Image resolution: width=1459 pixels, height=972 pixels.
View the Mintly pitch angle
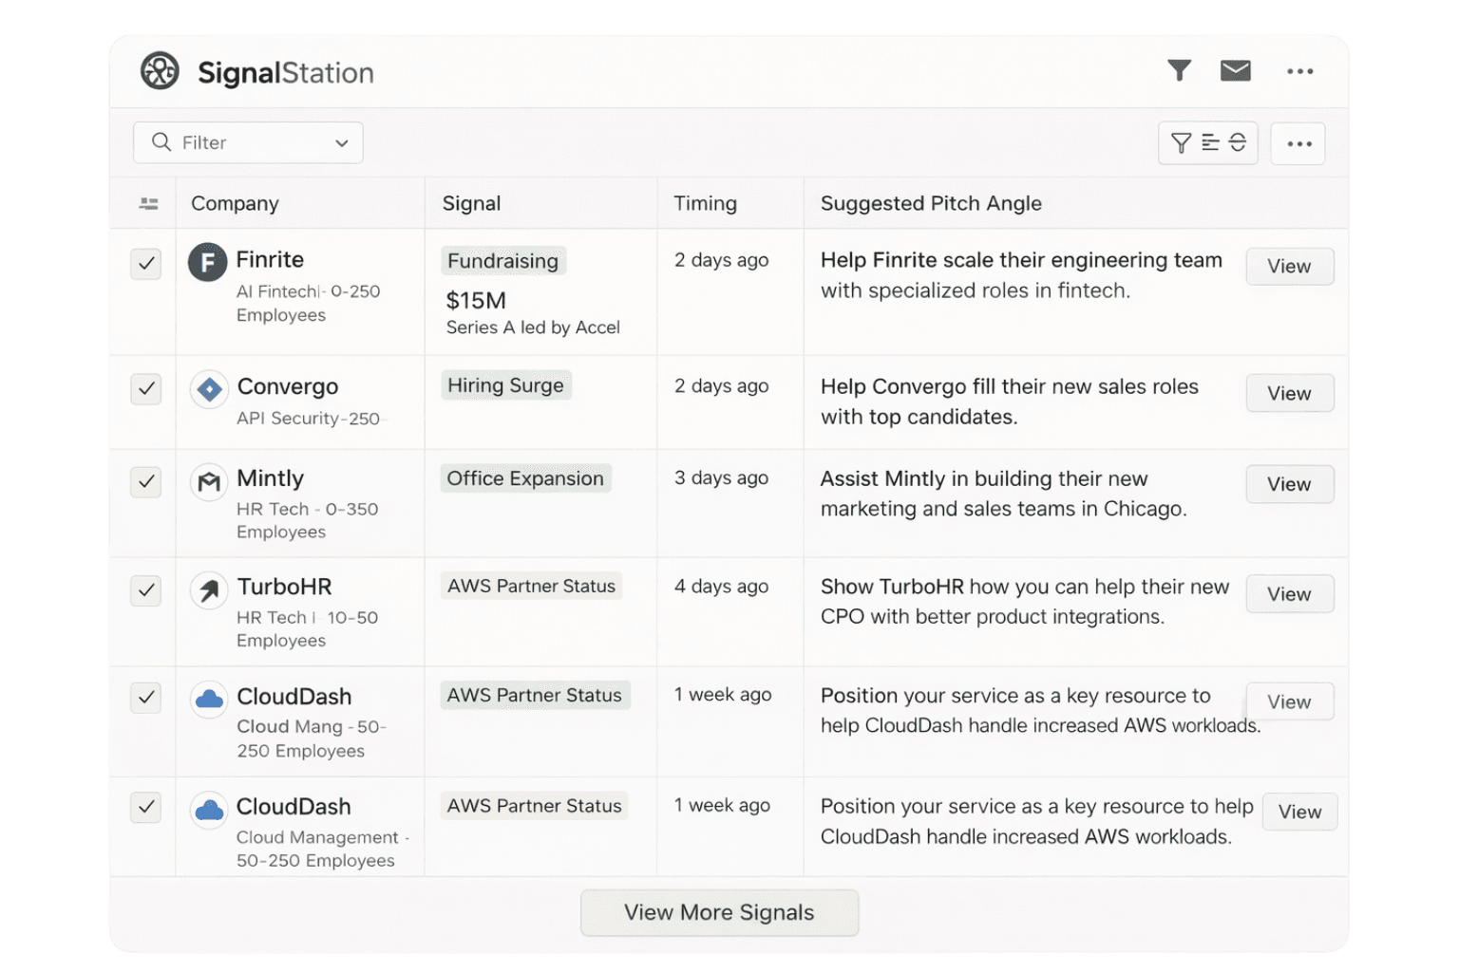tap(1289, 484)
